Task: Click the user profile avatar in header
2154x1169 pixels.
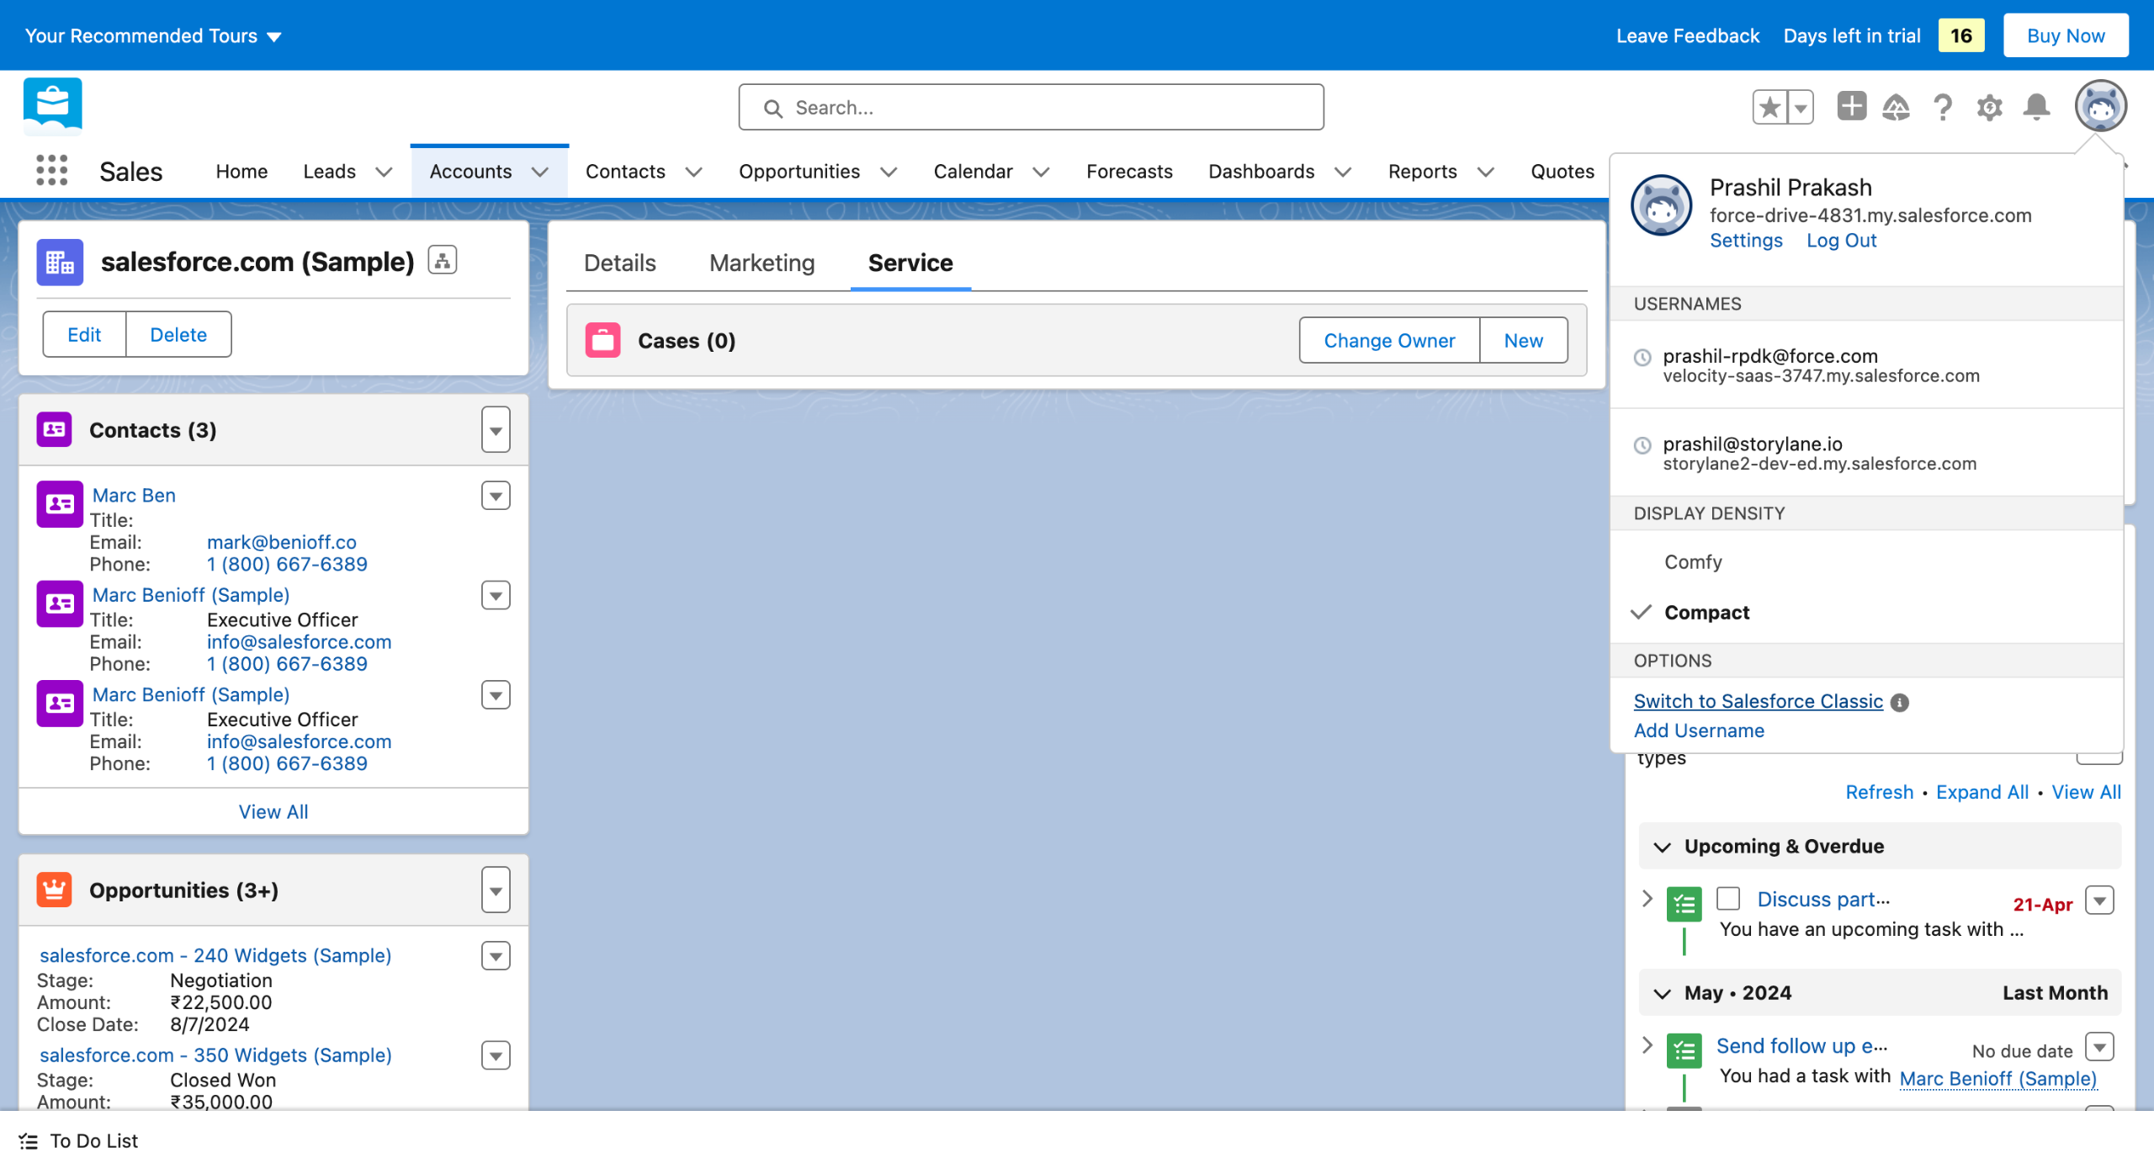Action: click(x=2100, y=106)
